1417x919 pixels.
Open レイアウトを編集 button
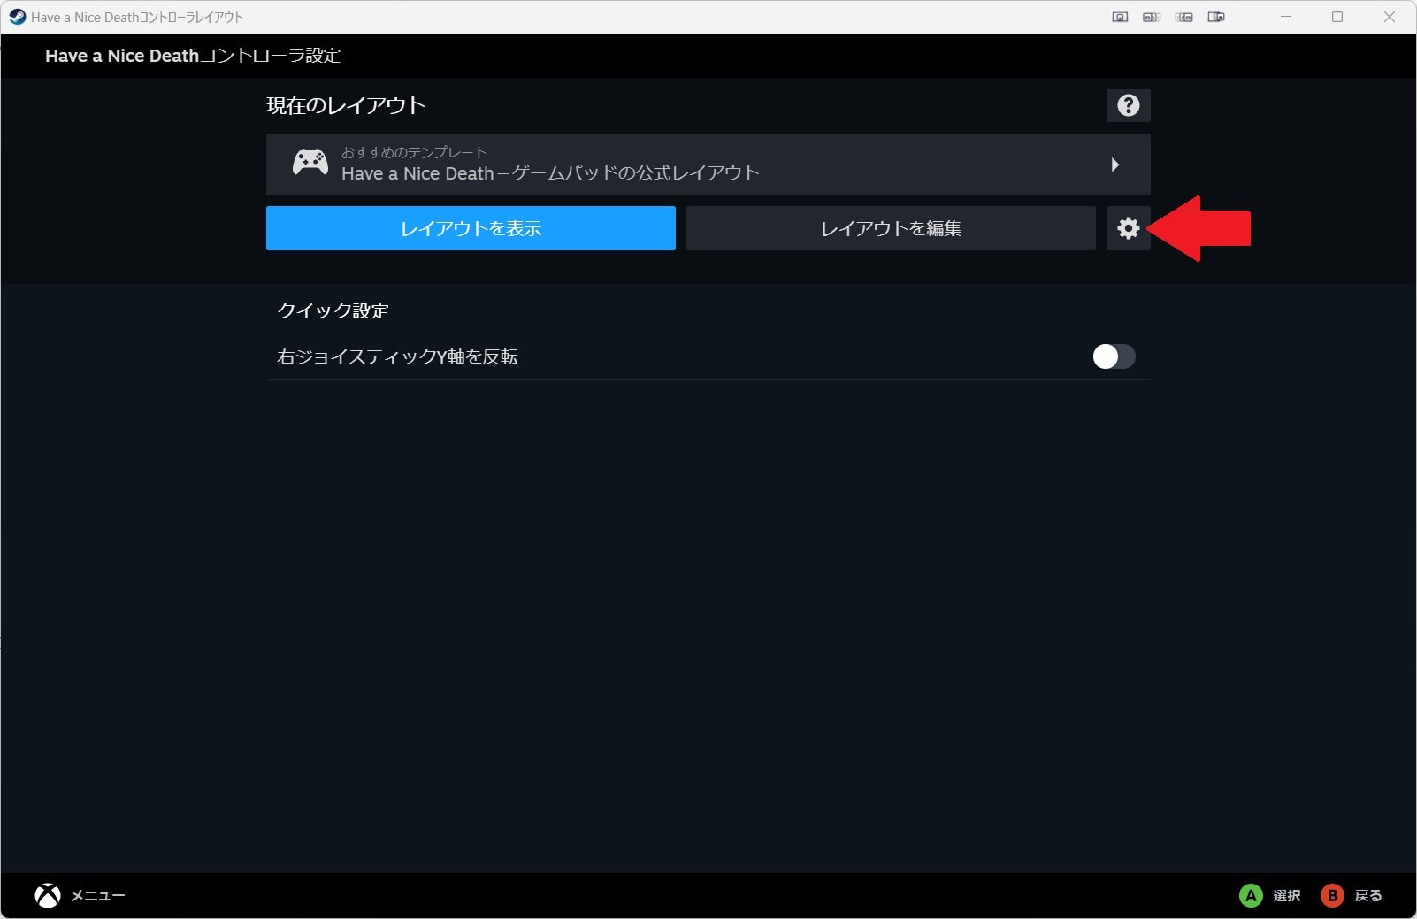click(891, 228)
